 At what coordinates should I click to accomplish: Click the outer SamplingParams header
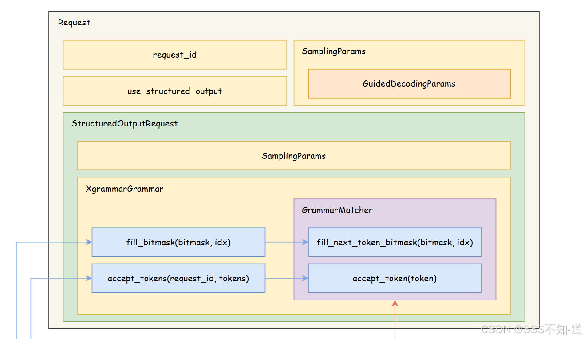pyautogui.click(x=333, y=51)
